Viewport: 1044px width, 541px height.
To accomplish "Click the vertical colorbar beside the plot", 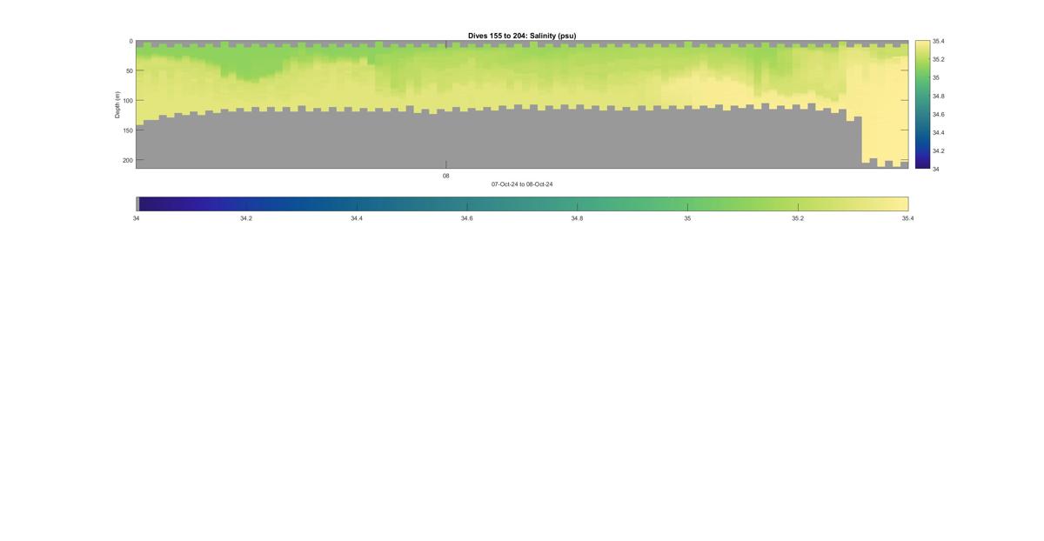I will tap(922, 104).
